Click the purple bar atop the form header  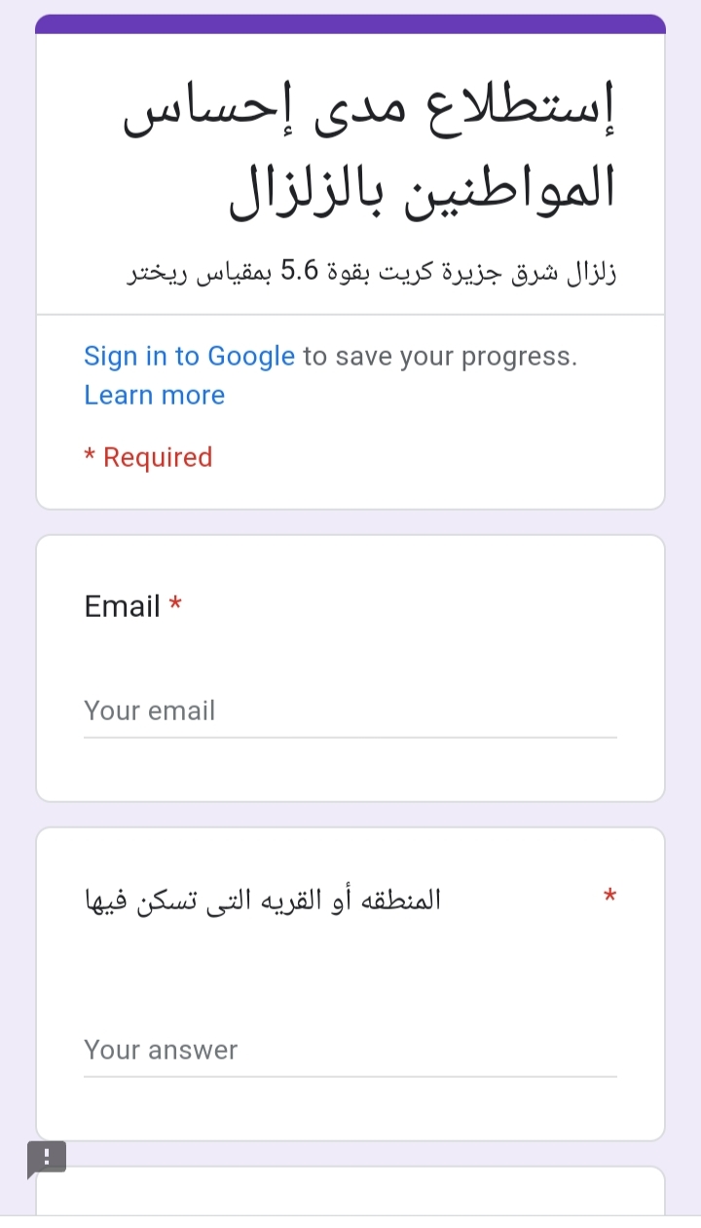pyautogui.click(x=350, y=23)
